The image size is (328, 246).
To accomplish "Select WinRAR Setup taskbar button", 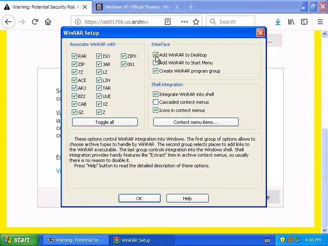I will (x=141, y=240).
